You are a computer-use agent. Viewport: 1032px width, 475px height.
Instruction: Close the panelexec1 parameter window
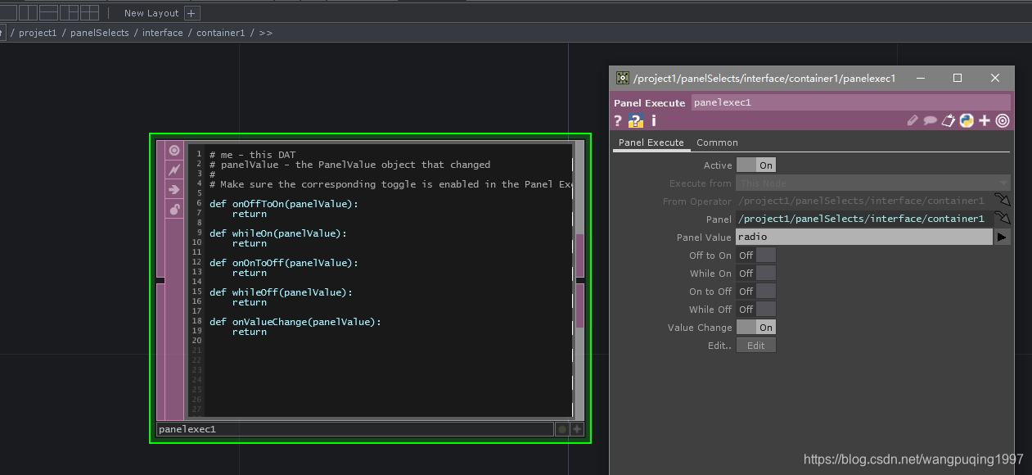click(995, 78)
